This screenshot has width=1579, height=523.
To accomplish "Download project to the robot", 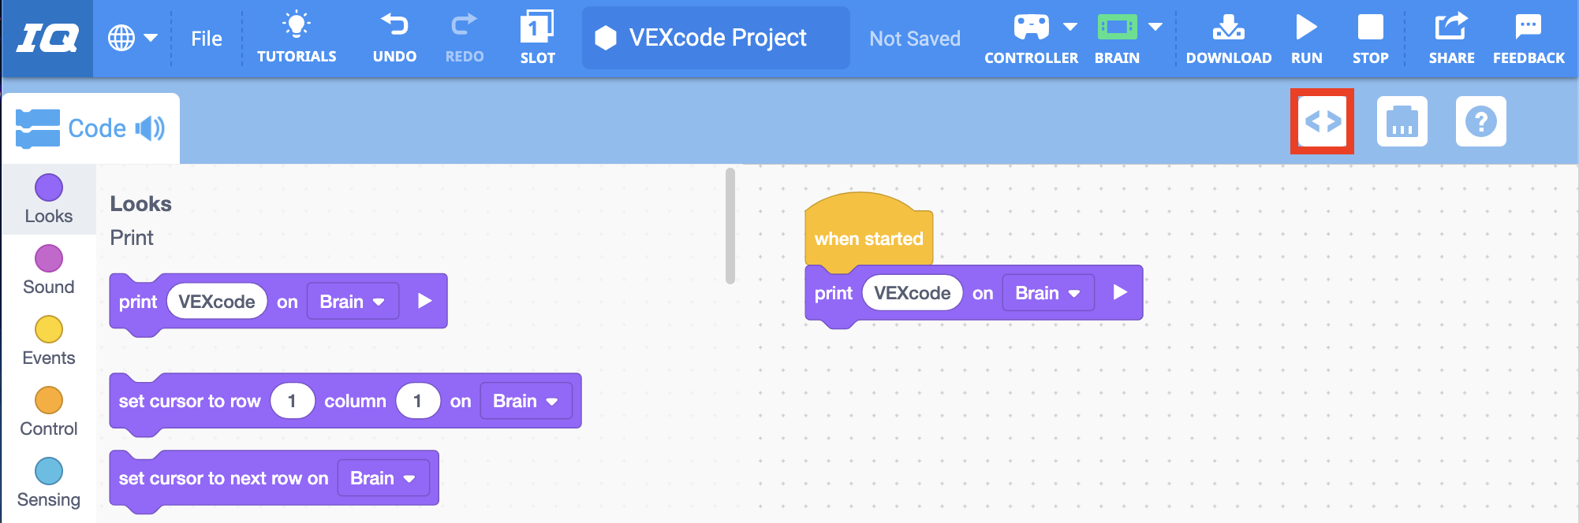I will (1228, 35).
